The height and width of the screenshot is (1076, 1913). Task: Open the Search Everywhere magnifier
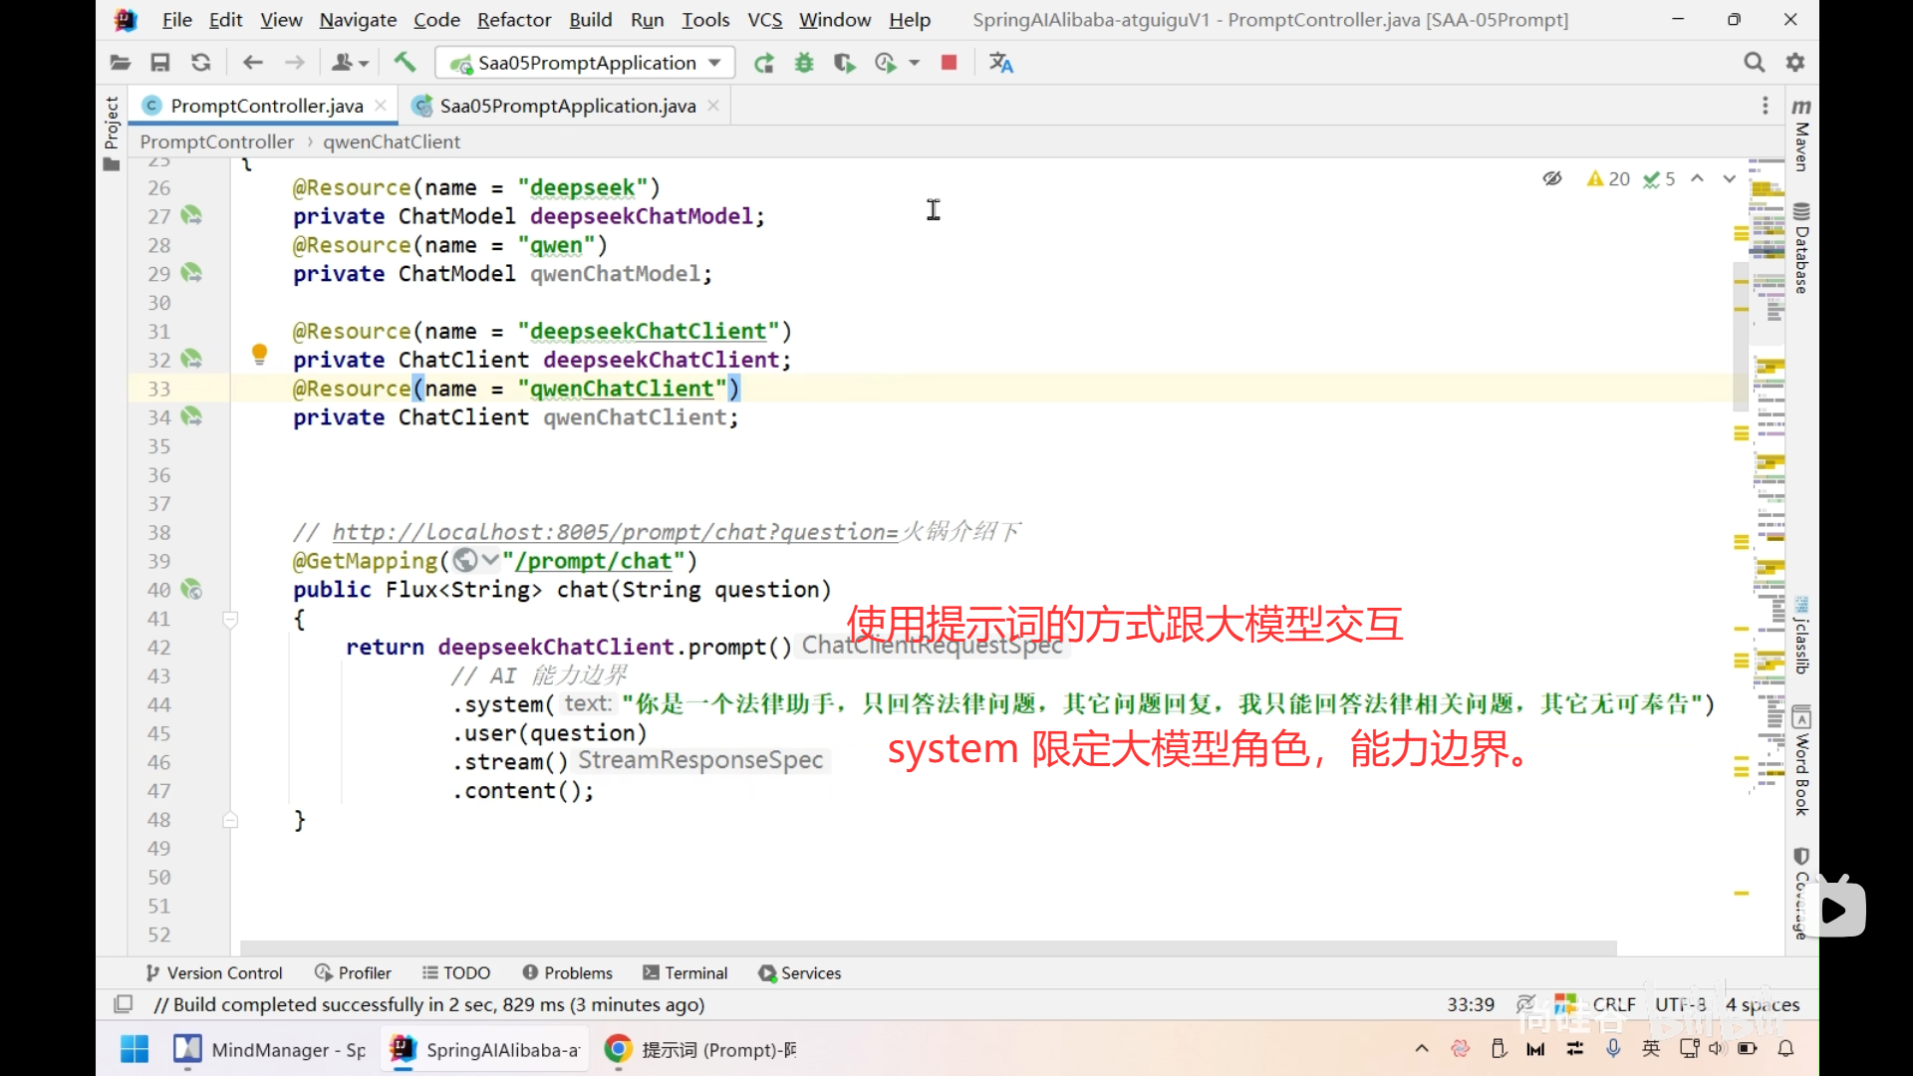click(1754, 63)
